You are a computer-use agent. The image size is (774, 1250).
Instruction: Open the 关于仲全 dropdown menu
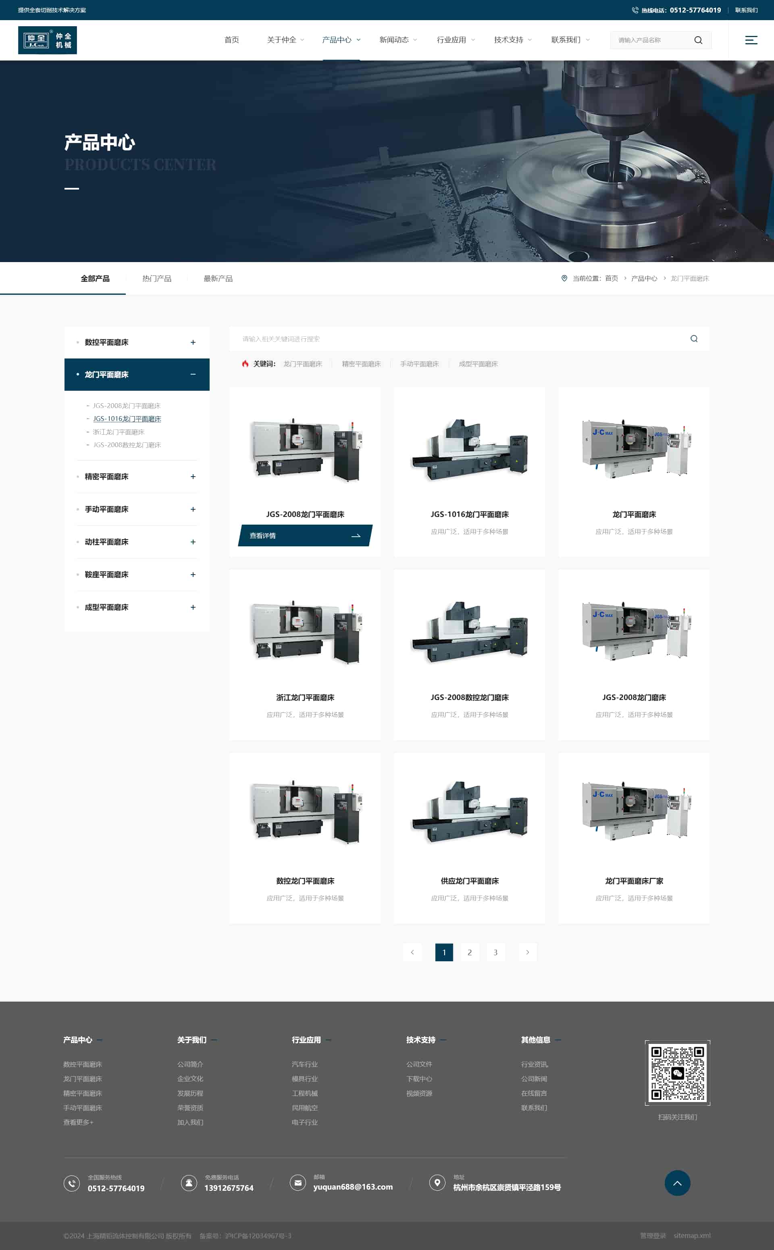click(285, 40)
